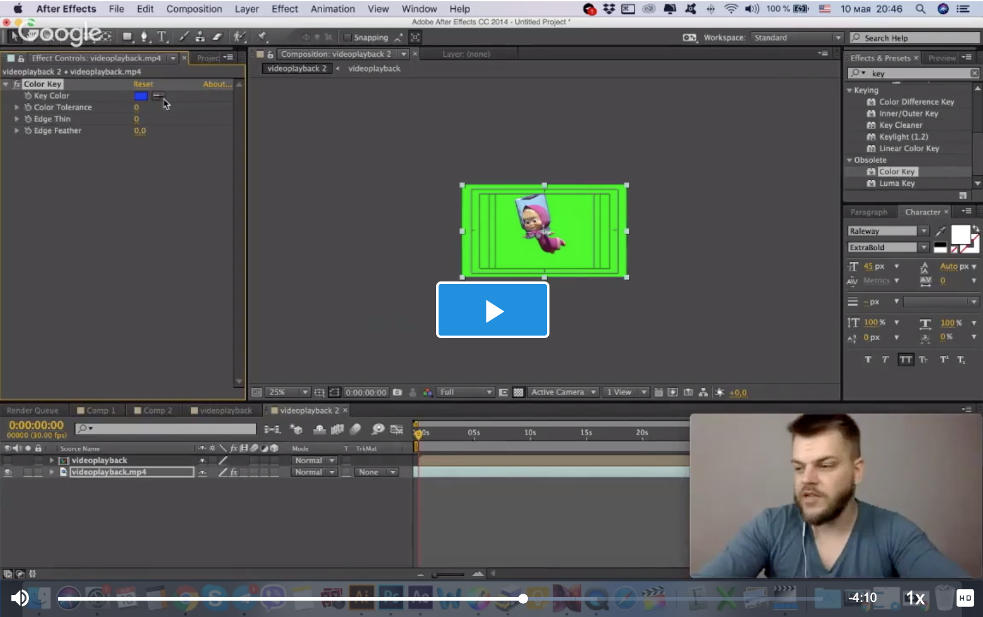Select the Pen tool in toolbar
The height and width of the screenshot is (617, 983).
(x=144, y=37)
